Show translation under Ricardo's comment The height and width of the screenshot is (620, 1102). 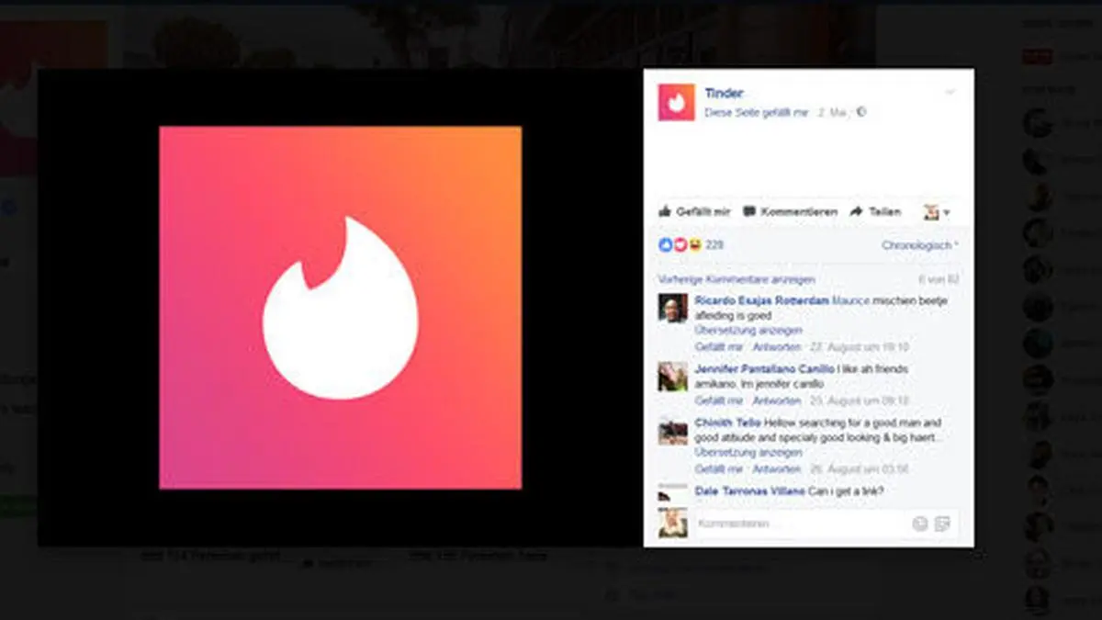click(748, 330)
